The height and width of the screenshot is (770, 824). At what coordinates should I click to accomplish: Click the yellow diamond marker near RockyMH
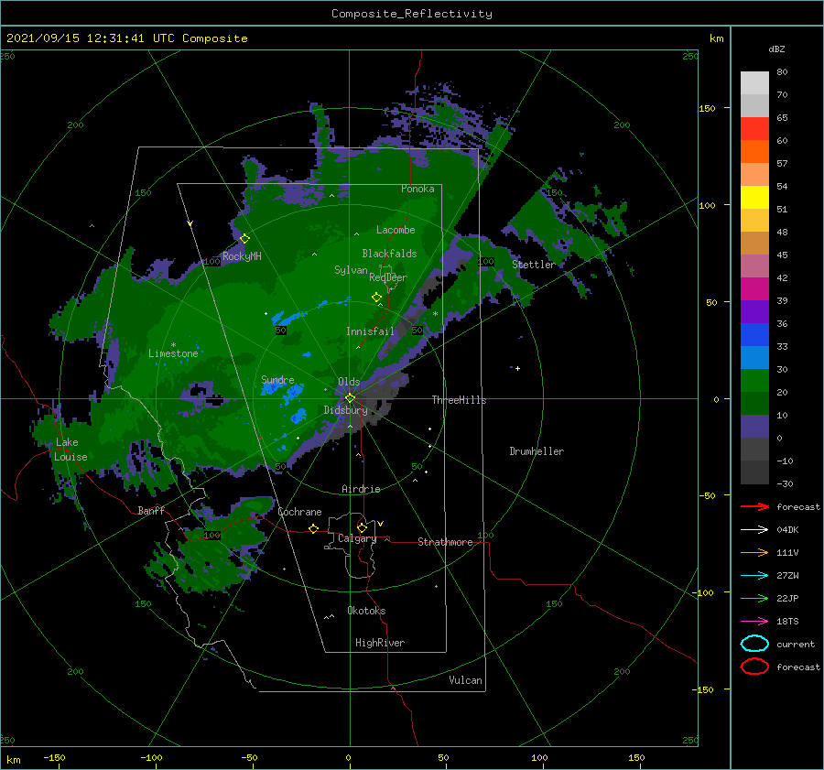244,239
